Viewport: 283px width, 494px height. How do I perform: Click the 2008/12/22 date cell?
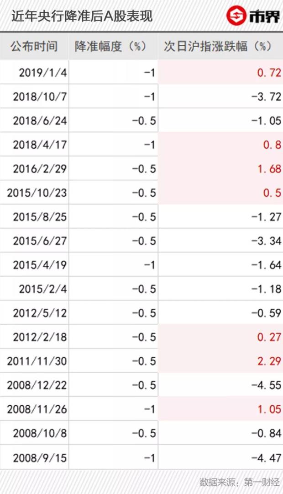point(37,385)
